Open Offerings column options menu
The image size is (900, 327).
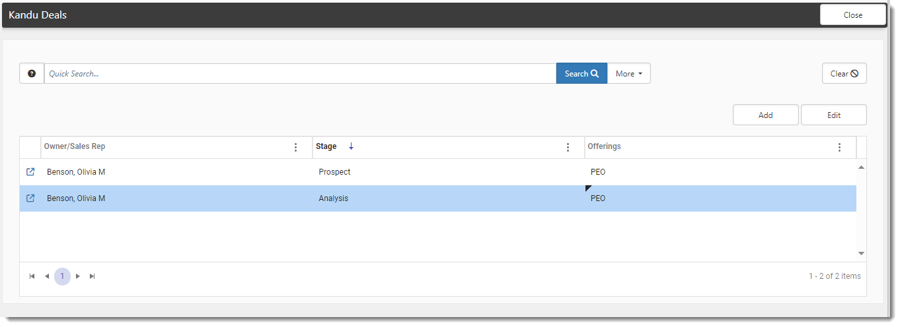point(840,147)
